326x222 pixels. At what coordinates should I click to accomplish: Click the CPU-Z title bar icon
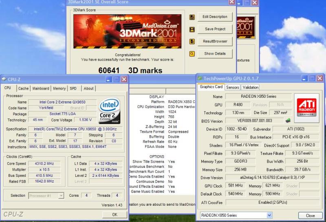[x=4, y=79]
